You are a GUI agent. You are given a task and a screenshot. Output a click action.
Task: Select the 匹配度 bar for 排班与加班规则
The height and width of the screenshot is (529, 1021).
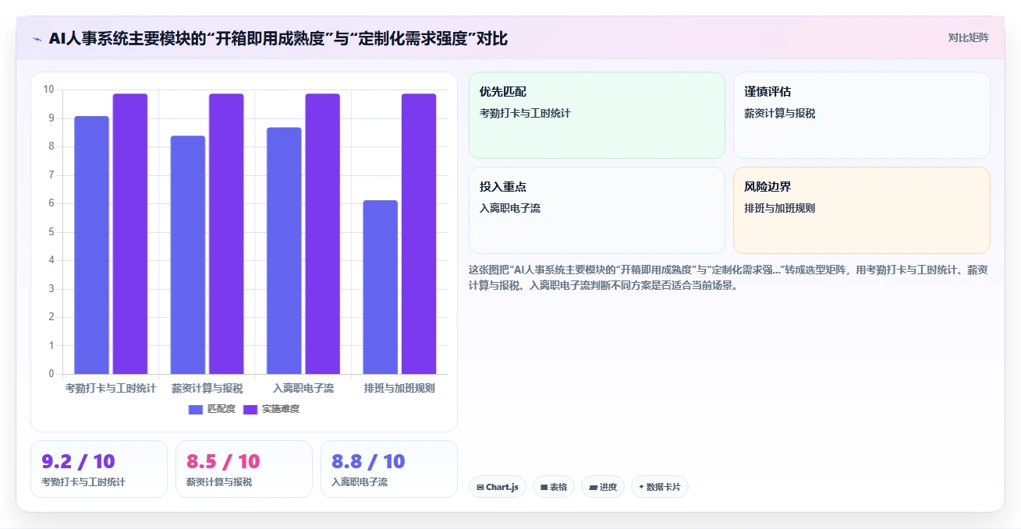(381, 287)
